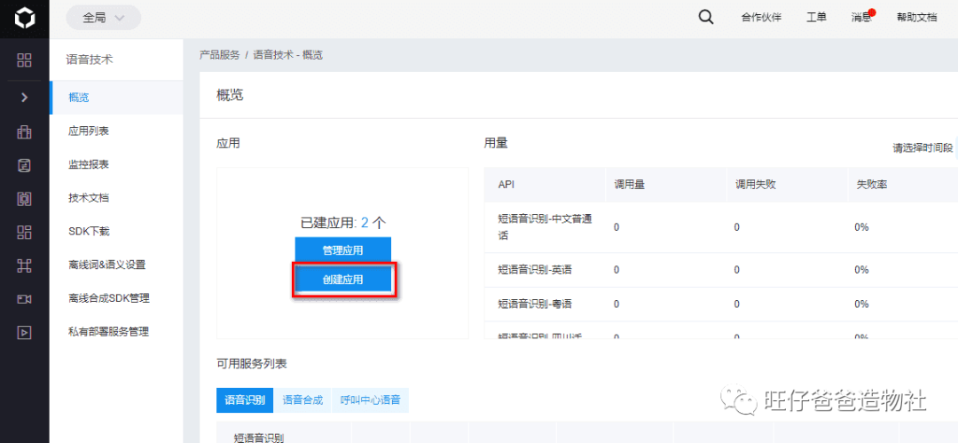The image size is (958, 443).
Task: Select the 语音识别 tab
Action: tap(245, 400)
